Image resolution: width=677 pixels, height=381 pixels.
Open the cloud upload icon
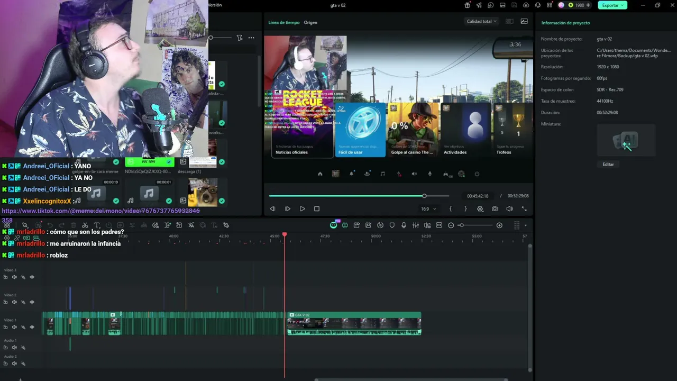[526, 5]
